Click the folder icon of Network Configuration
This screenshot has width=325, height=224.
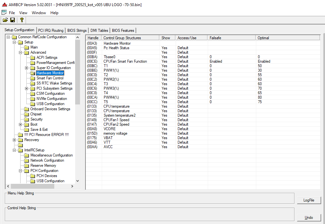(26, 161)
